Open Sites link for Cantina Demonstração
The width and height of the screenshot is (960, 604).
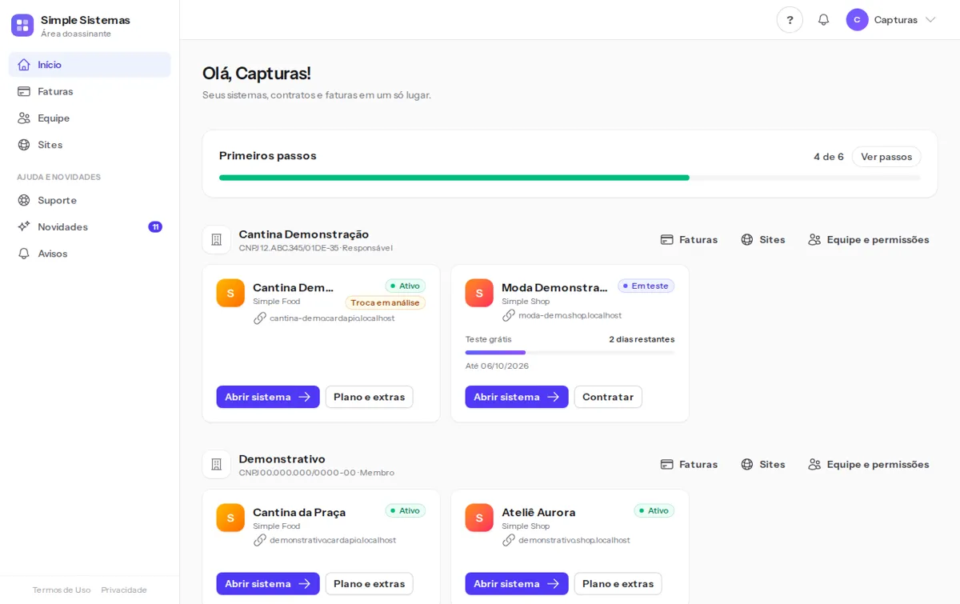[x=763, y=240]
